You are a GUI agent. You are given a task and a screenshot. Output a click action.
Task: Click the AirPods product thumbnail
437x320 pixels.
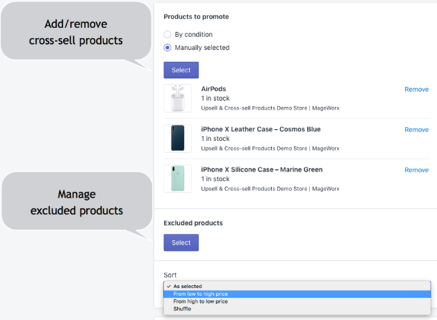click(177, 99)
